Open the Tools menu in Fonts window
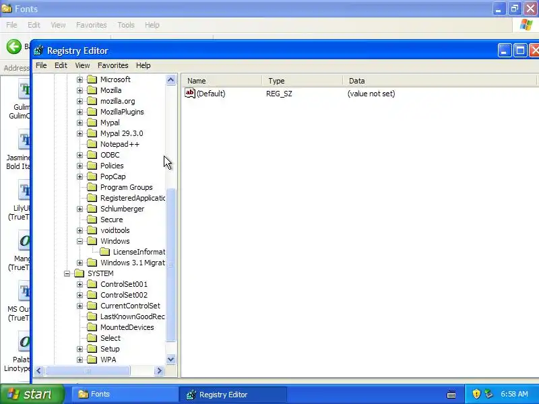 click(x=126, y=25)
